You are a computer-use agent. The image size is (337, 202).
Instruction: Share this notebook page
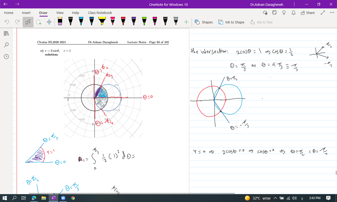[308, 13]
